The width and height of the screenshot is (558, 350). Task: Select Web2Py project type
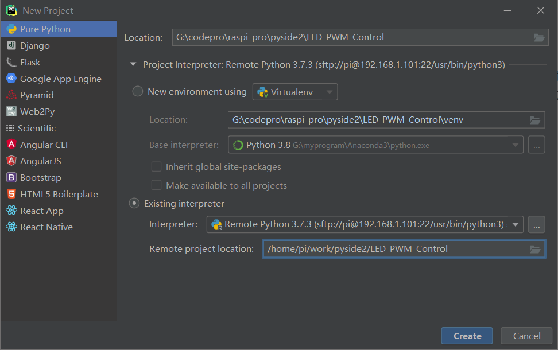point(59,111)
